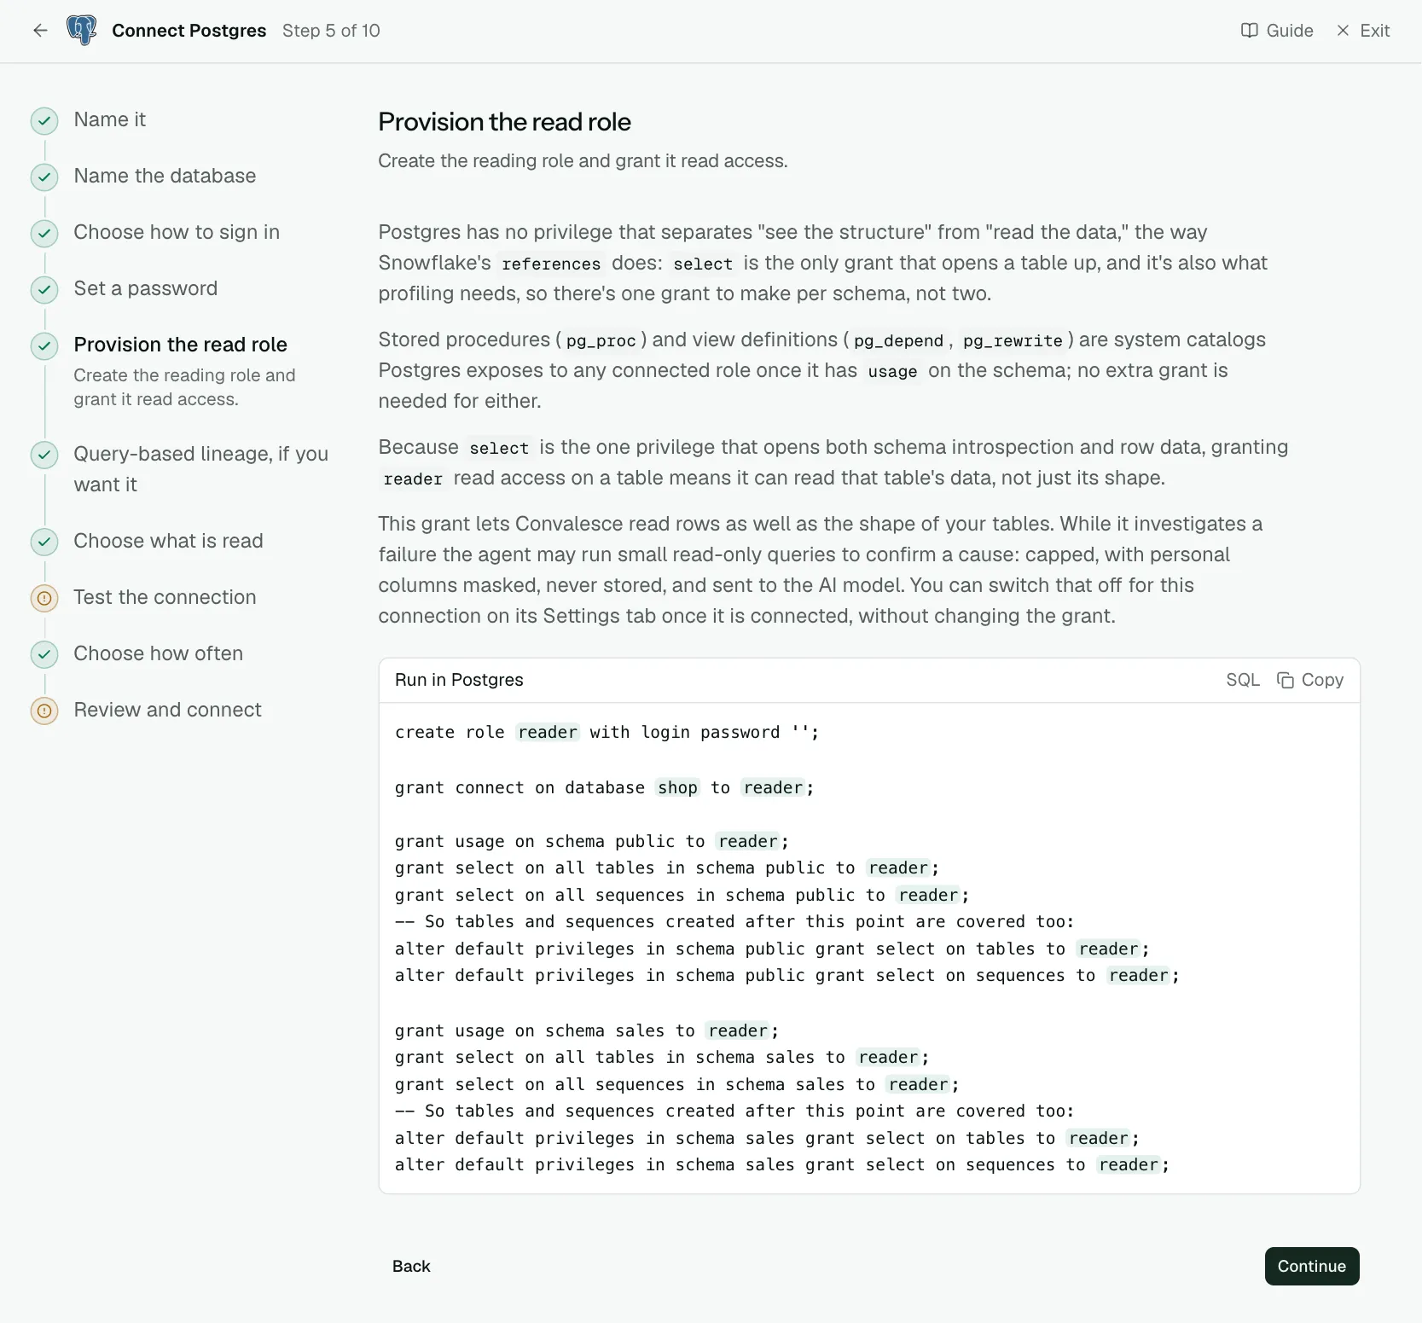Click the 'Provision the read role' main heading

(x=505, y=122)
